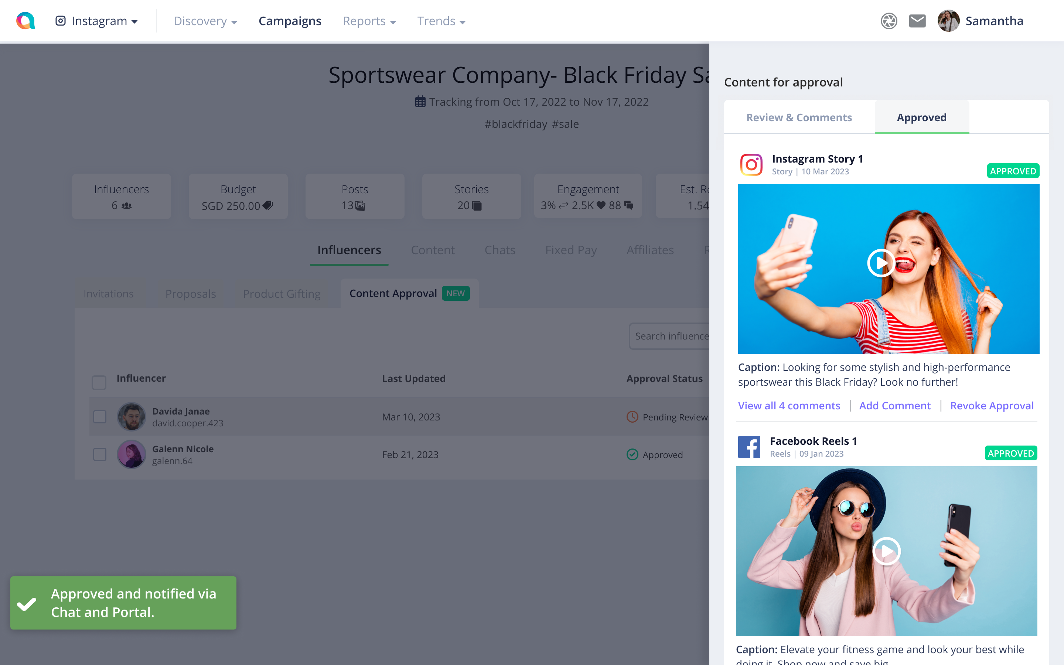
Task: Click the aperture icon in header
Action: [x=889, y=21]
